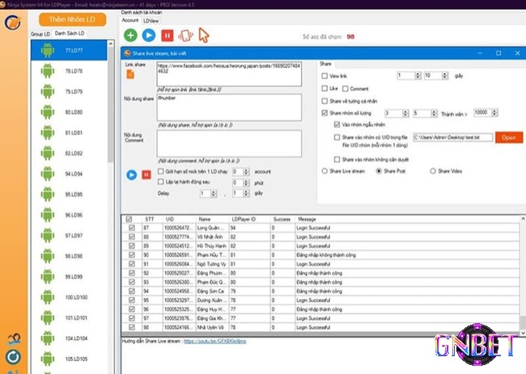Select the 82.LD82 Android device
The image size is (526, 374).
[x=69, y=153]
